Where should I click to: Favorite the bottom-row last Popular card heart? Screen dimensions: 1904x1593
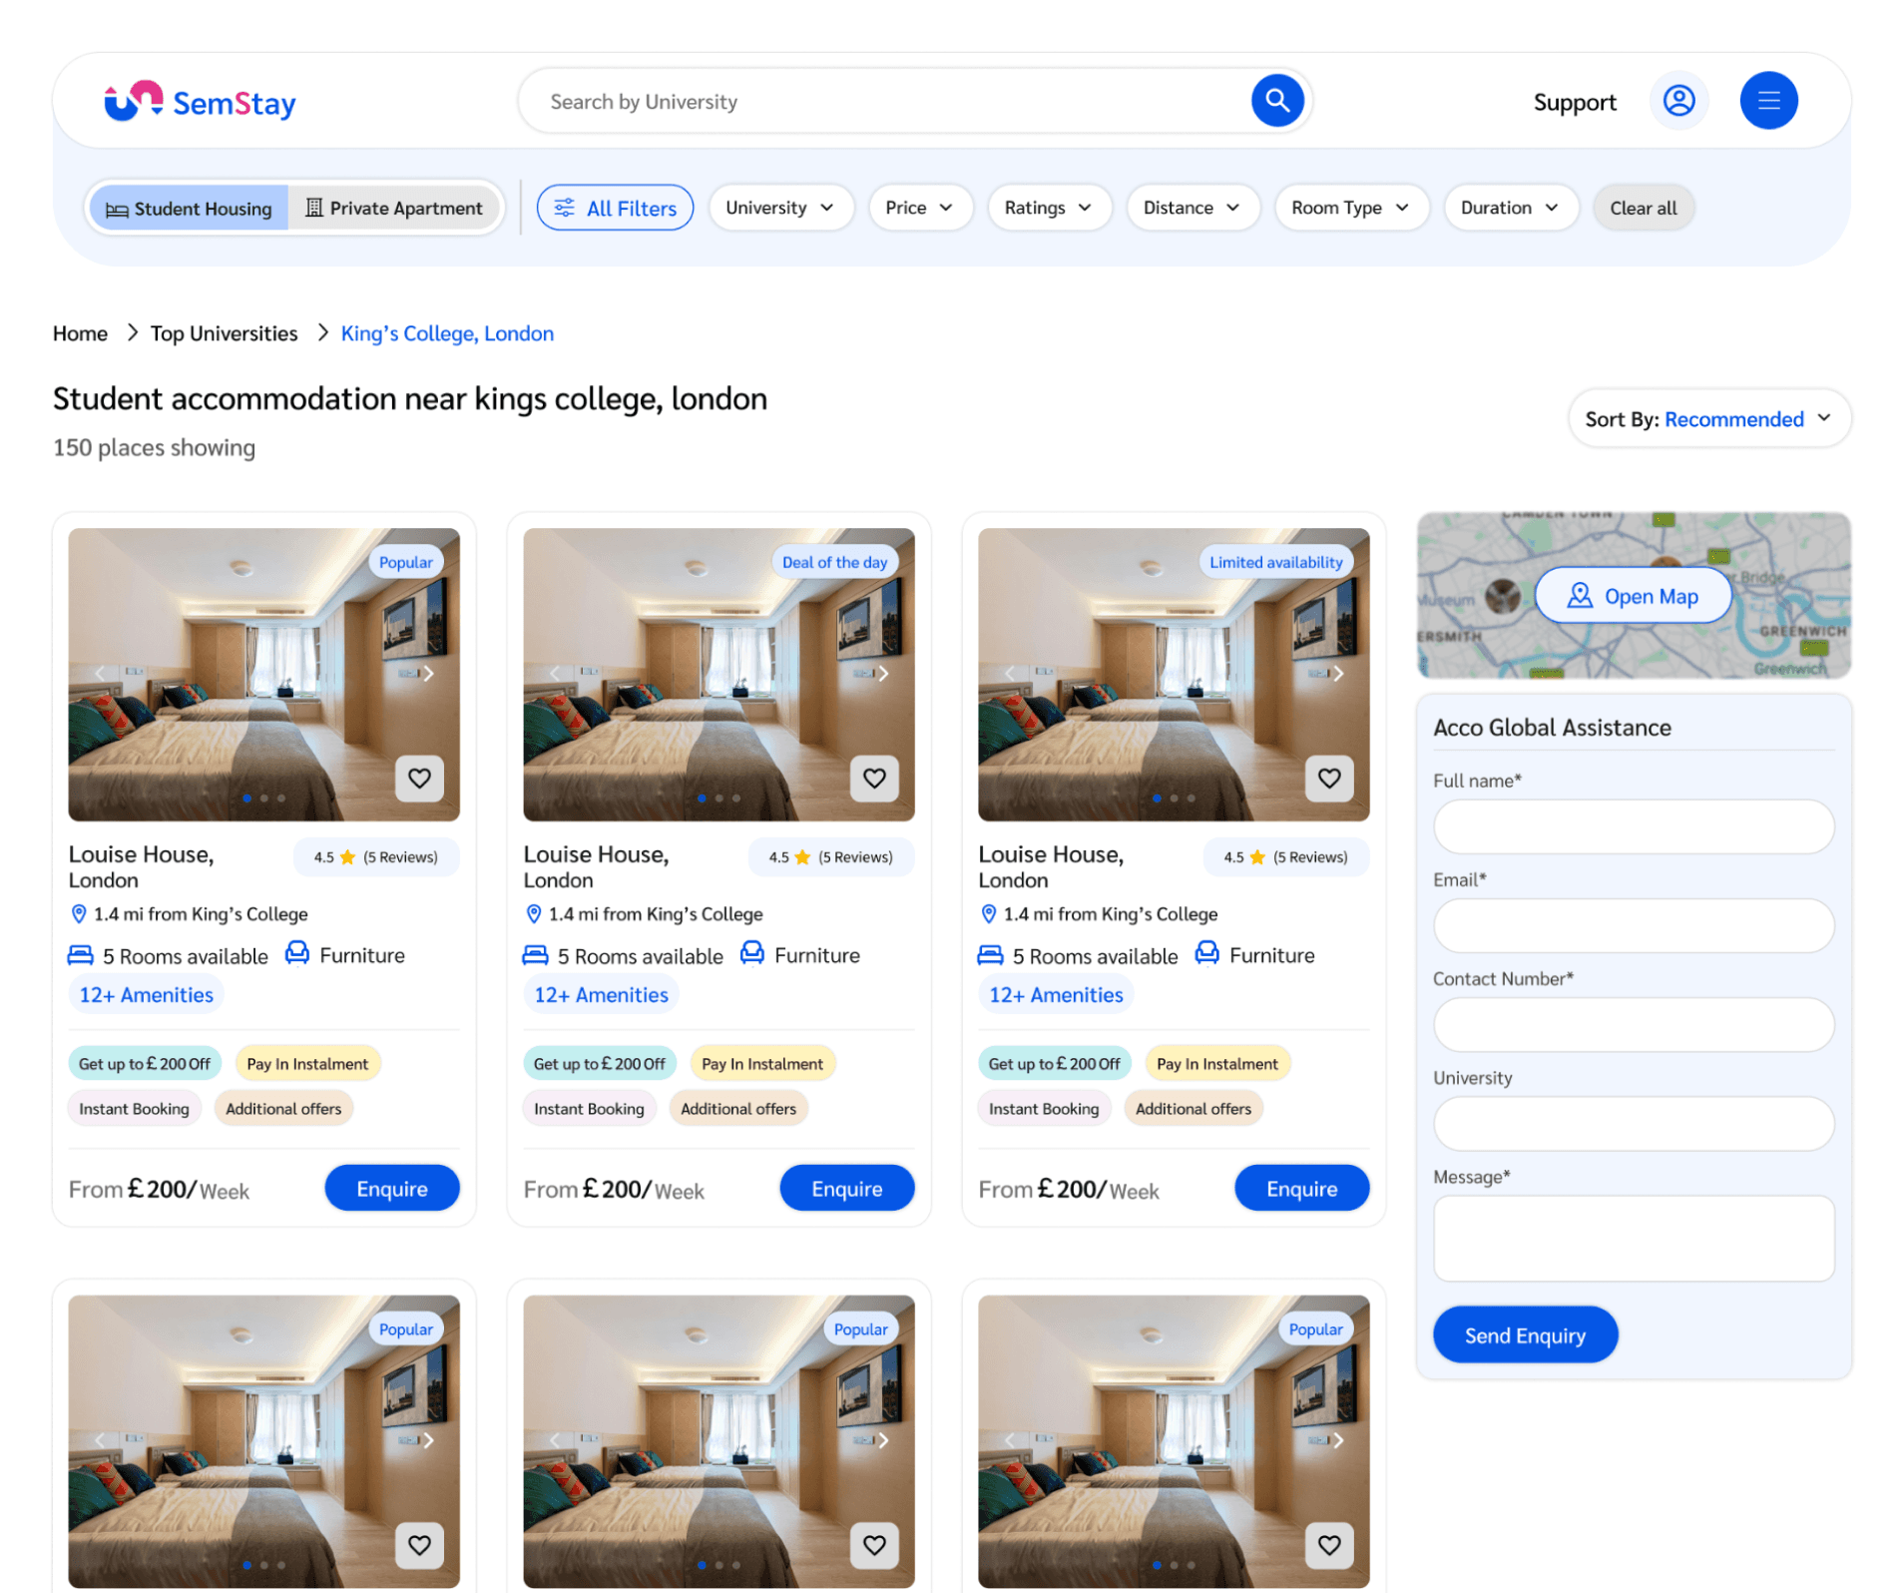(x=1329, y=1544)
